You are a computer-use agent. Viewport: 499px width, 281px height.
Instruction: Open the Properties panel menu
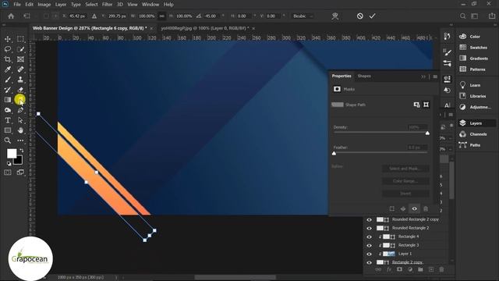(x=435, y=76)
